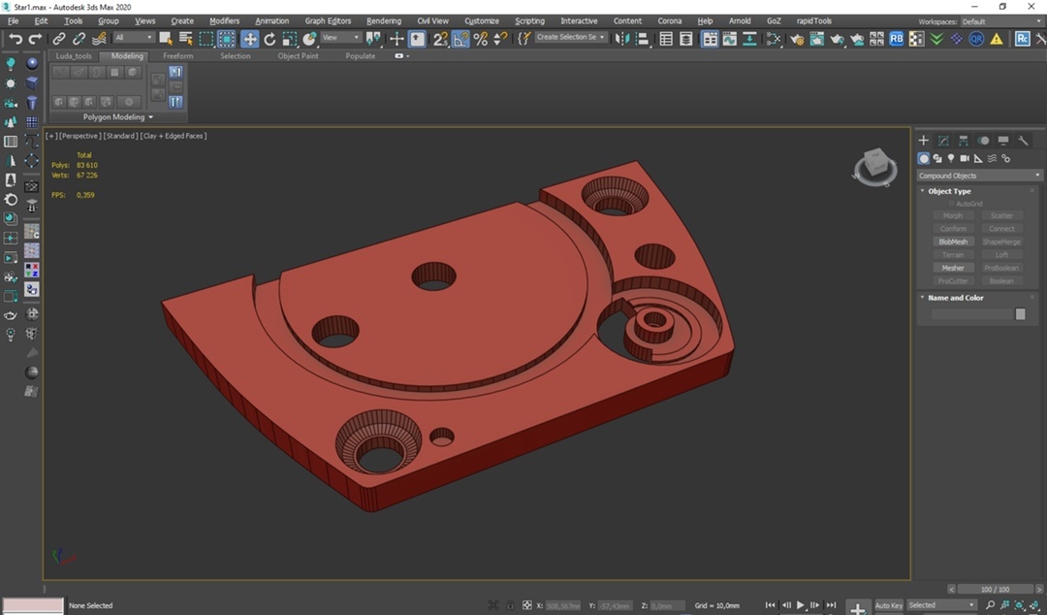Click the BlobMesh object button
Screen dimensions: 1047x615
pyautogui.click(x=953, y=242)
